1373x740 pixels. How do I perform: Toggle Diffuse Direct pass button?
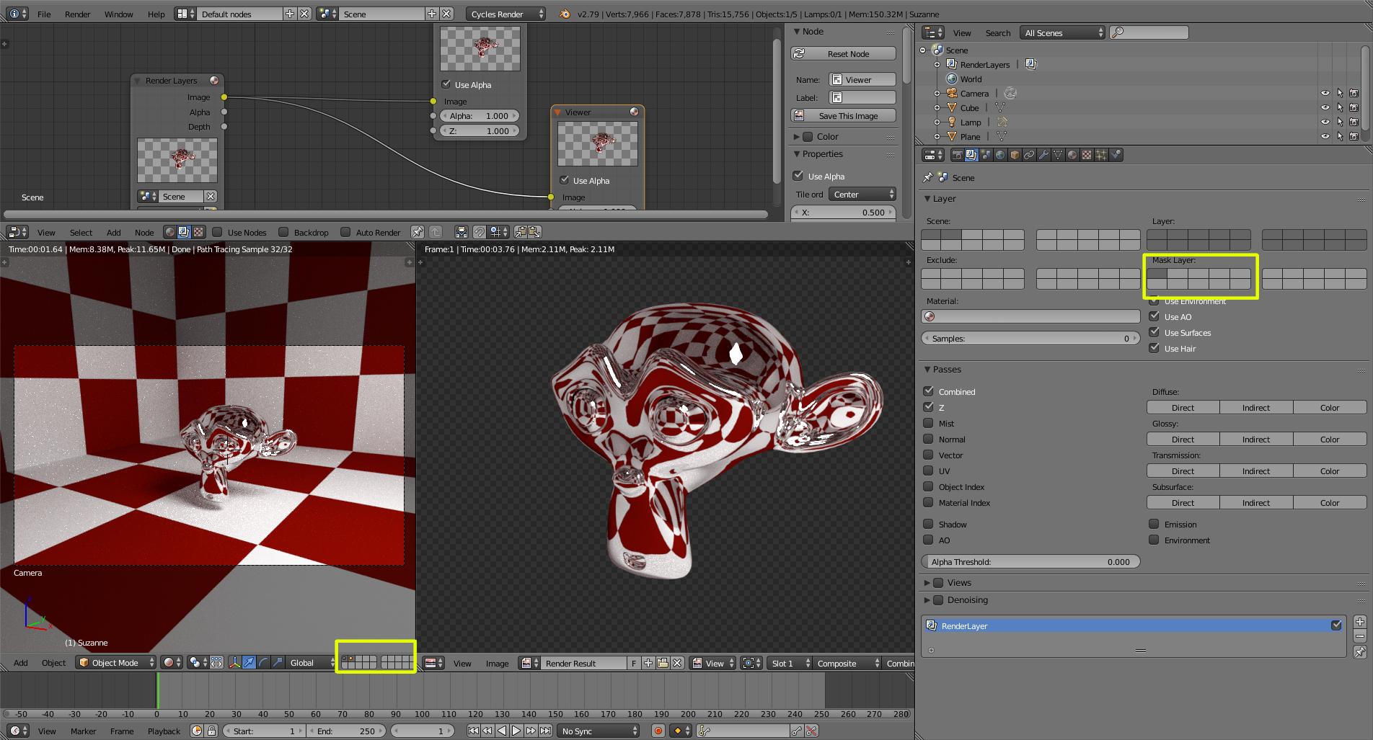click(1183, 407)
